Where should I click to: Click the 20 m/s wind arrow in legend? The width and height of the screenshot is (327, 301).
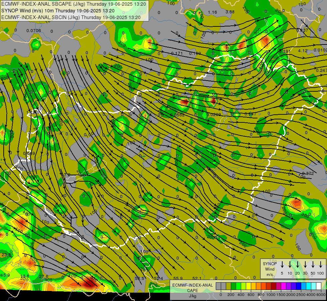(297, 265)
